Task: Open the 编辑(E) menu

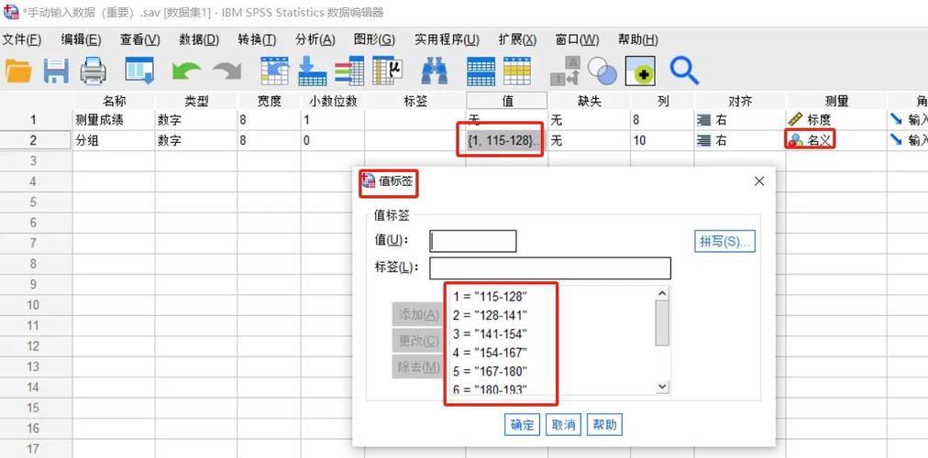Action: 81,39
